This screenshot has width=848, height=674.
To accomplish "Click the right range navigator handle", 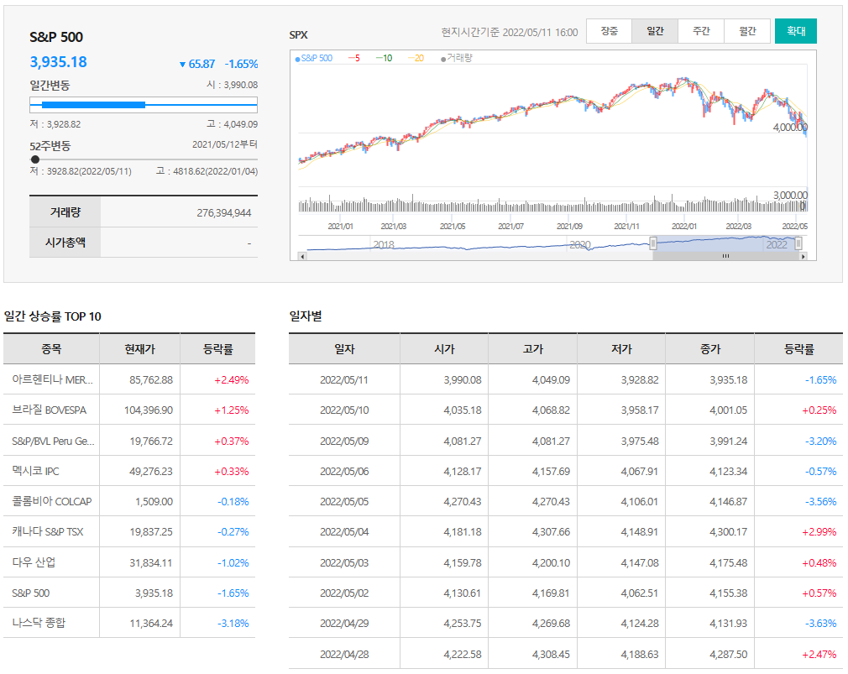I will pos(798,243).
